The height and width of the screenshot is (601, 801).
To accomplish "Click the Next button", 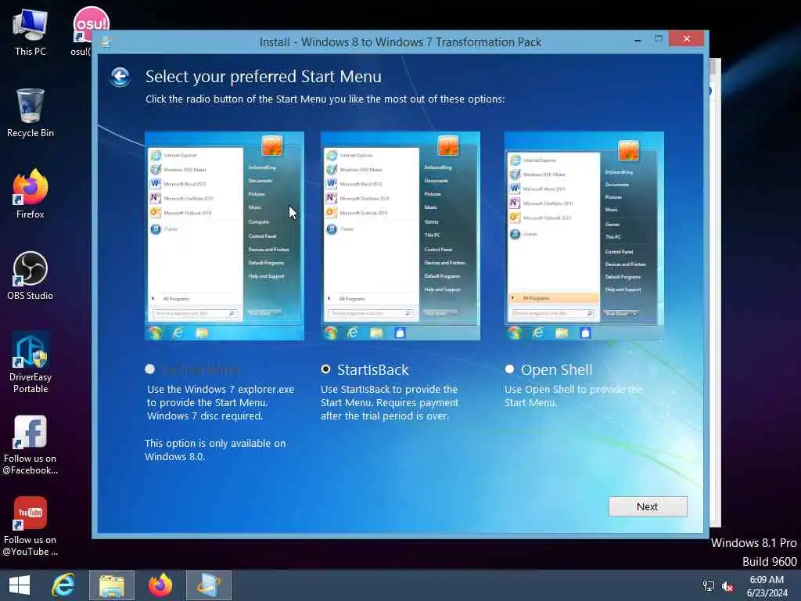I will (648, 506).
